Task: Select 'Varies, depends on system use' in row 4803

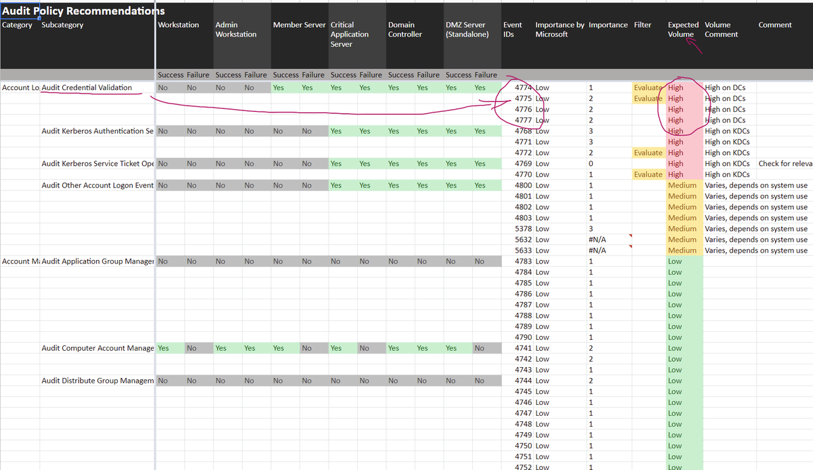Action: (x=756, y=217)
